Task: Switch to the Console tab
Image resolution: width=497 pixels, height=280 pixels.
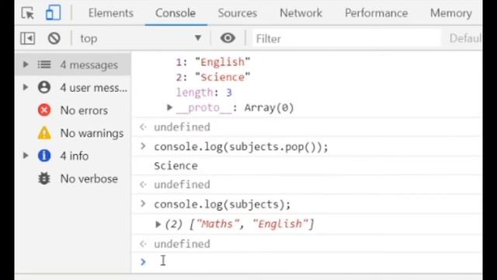Action: [x=176, y=13]
